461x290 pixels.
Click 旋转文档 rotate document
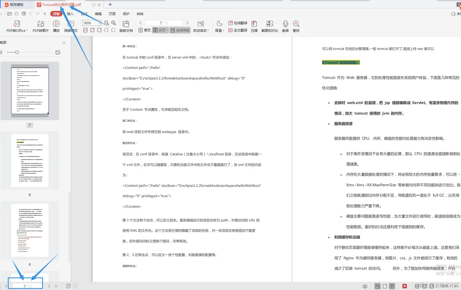click(x=126, y=26)
